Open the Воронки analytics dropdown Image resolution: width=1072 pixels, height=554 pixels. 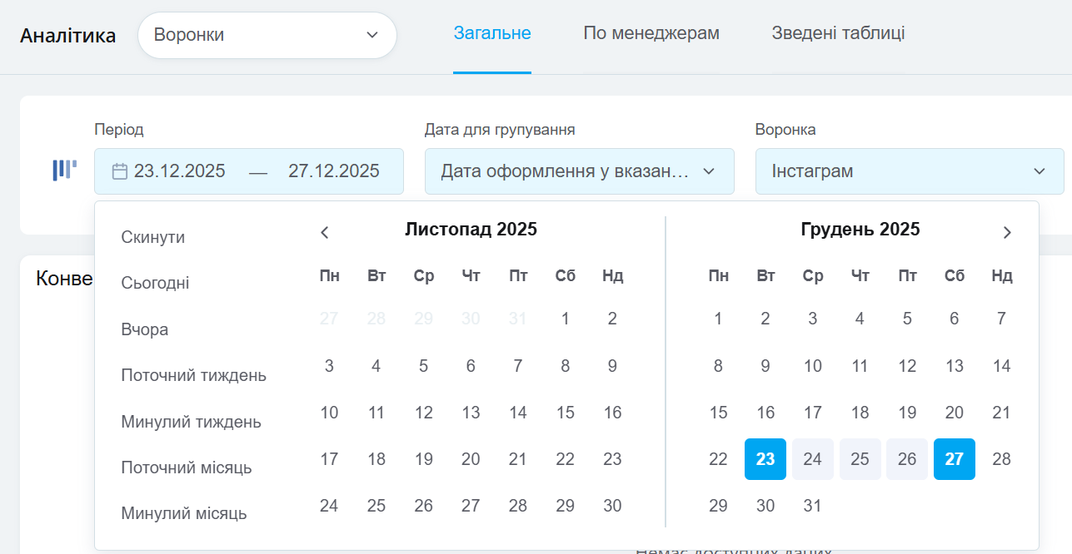[267, 35]
